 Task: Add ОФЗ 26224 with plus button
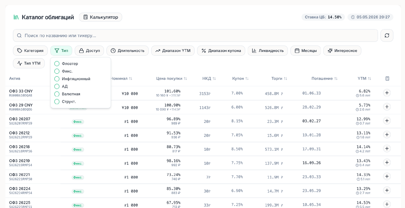pyautogui.click(x=387, y=190)
